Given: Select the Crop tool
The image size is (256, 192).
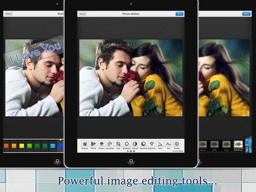Looking at the screenshot, I should click(x=118, y=145).
